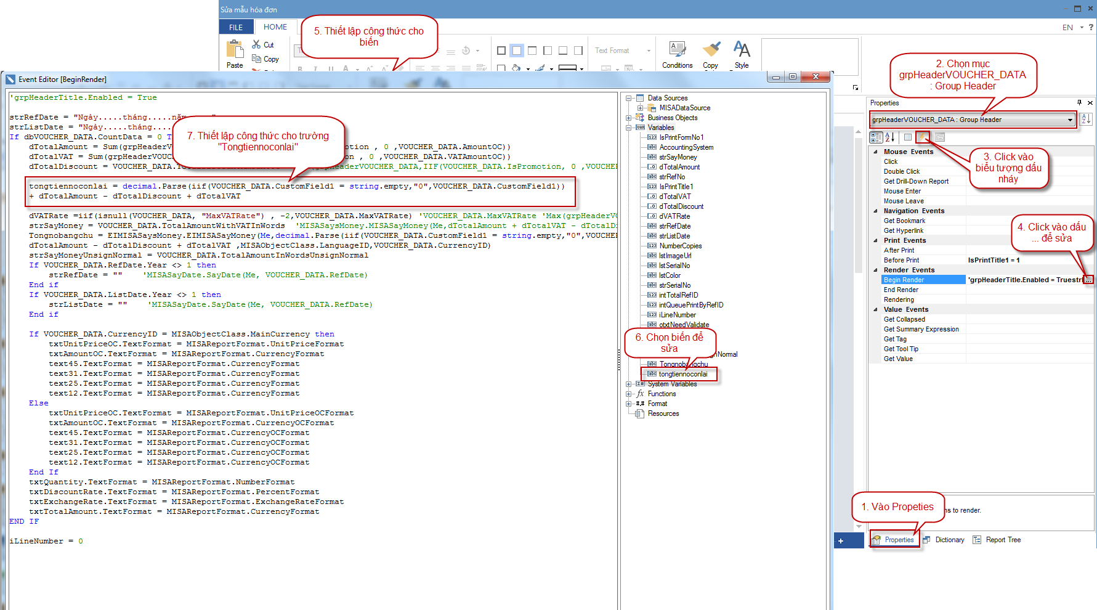Open the Style designer icon
Screen dimensions: 1097x610
tap(742, 50)
